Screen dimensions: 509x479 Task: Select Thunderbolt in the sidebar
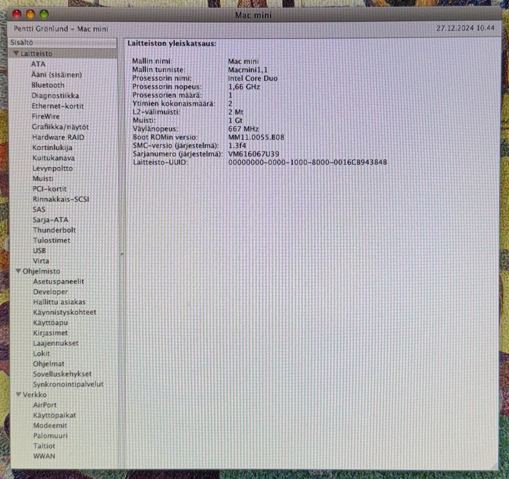point(54,230)
